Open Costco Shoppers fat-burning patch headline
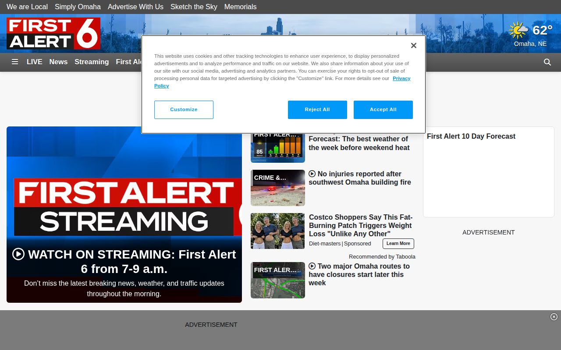 [x=361, y=225]
